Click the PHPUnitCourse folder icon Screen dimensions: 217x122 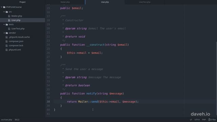(4, 7)
